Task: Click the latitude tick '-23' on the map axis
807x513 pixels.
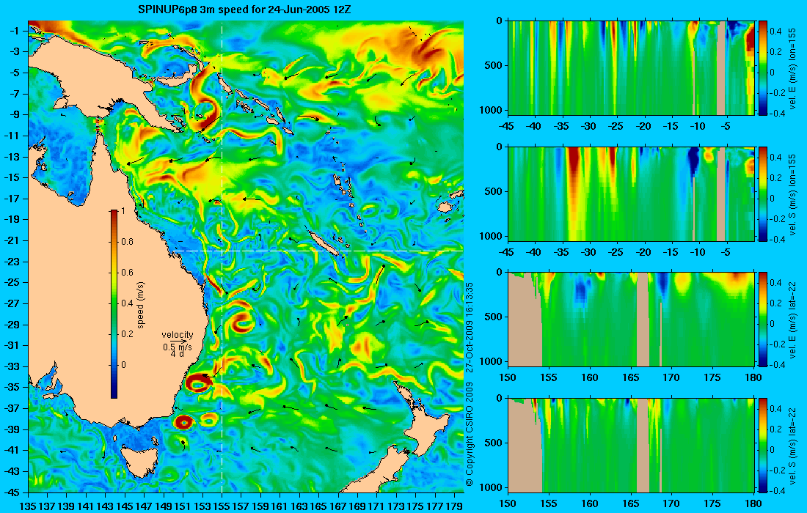Action: tap(12, 262)
